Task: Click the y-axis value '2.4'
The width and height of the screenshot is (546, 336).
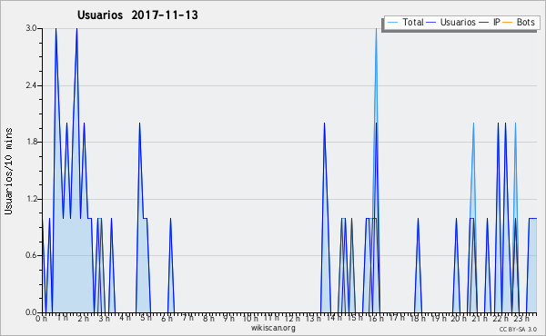Action: [x=31, y=85]
